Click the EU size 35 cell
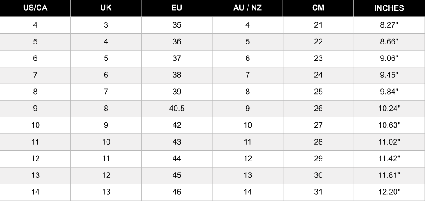425x201 pixels. click(177, 25)
